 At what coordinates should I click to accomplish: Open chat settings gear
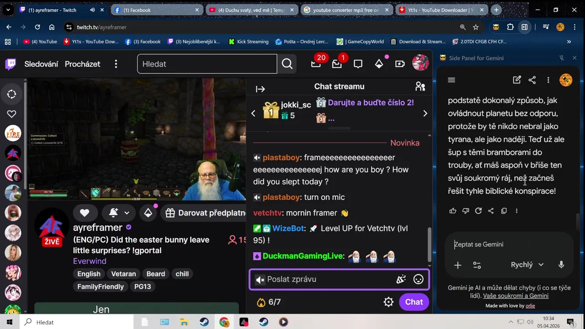coord(388,302)
